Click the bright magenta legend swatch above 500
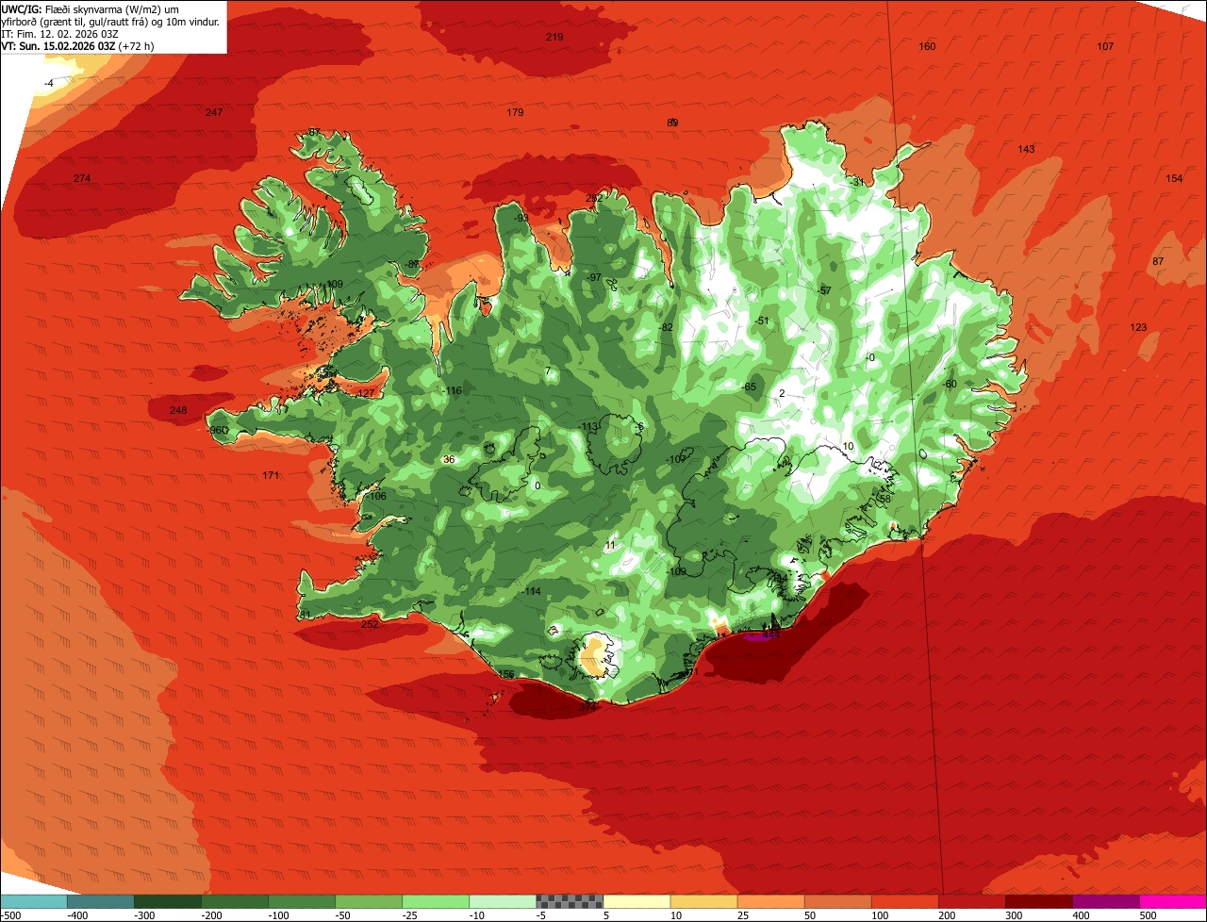The image size is (1207, 922). tap(1173, 901)
